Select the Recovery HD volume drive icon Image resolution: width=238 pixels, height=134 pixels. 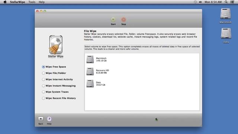click(90, 71)
